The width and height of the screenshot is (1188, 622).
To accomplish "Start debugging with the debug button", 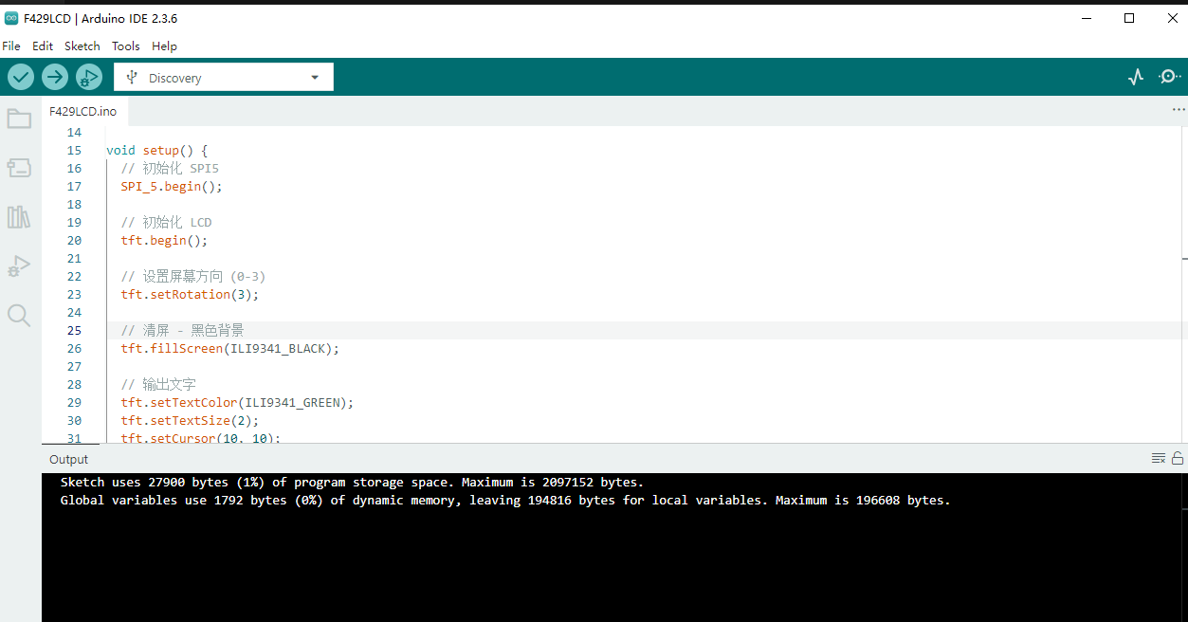I will point(89,77).
